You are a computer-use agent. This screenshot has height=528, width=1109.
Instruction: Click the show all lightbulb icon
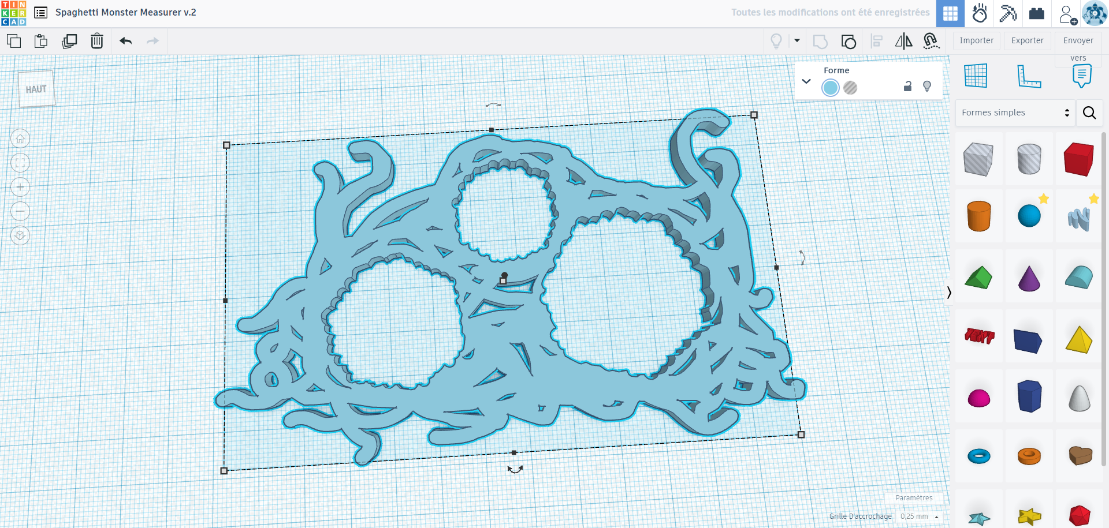776,41
